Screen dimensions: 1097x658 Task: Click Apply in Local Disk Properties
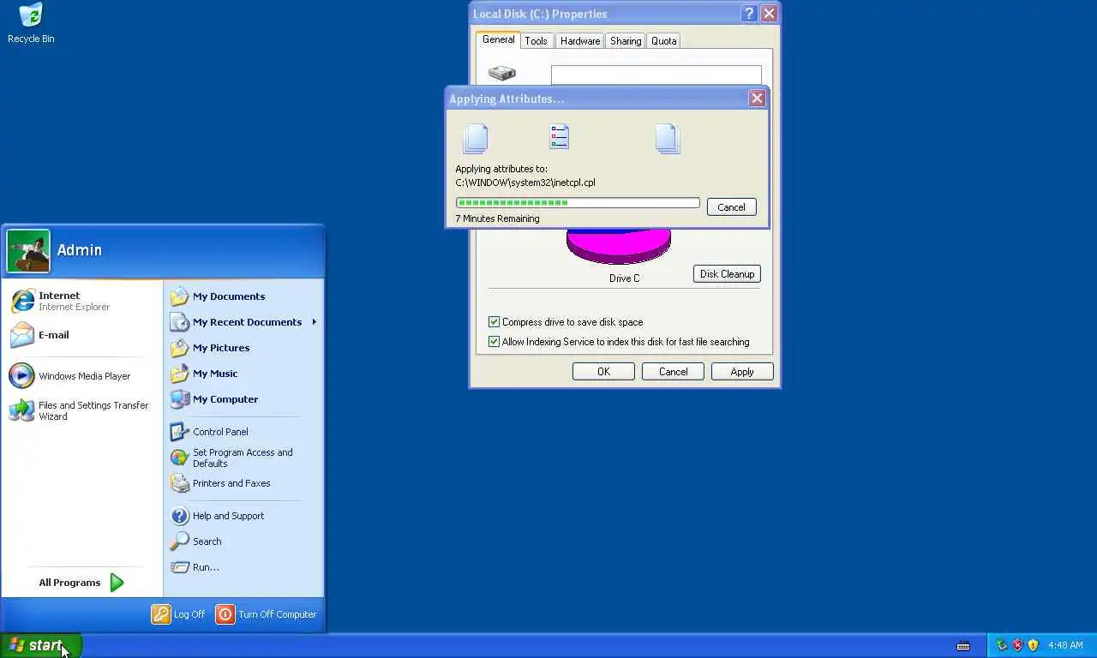click(x=742, y=372)
